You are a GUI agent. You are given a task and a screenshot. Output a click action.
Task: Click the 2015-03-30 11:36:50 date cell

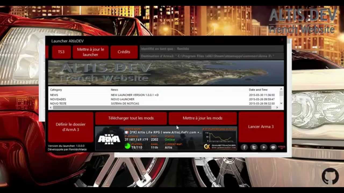click(262, 95)
